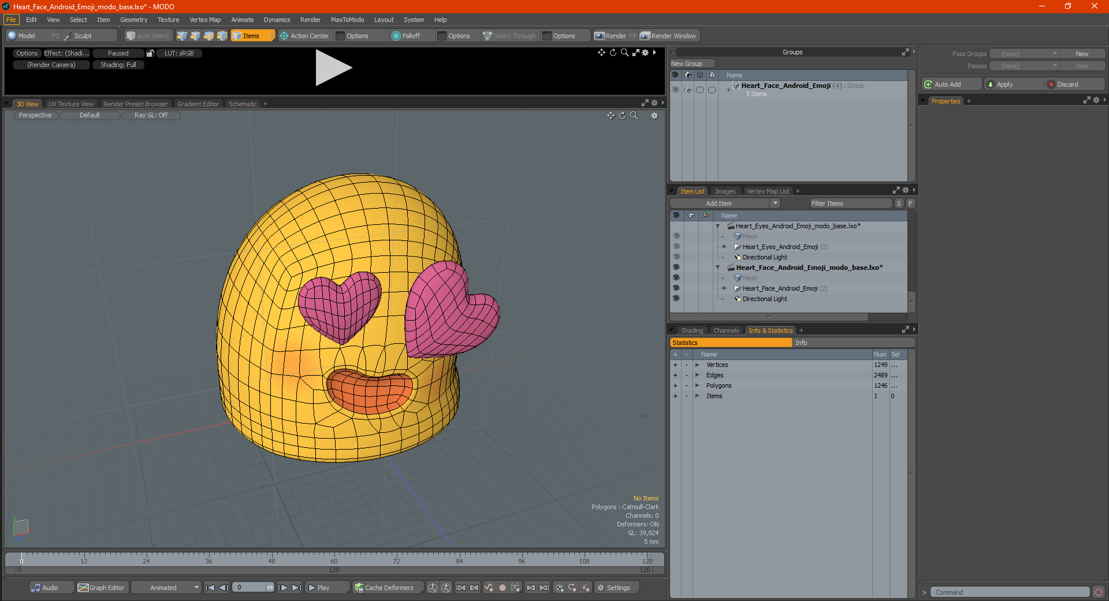Collapse Heart_Eyes_Android_Emoji_modo_base.lxo scene tree
Viewport: 1109px width, 601px height.
[x=718, y=226]
